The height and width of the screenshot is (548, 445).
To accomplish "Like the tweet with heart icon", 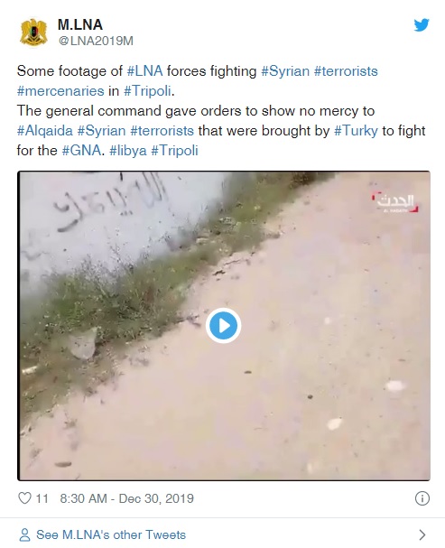I will (x=24, y=498).
